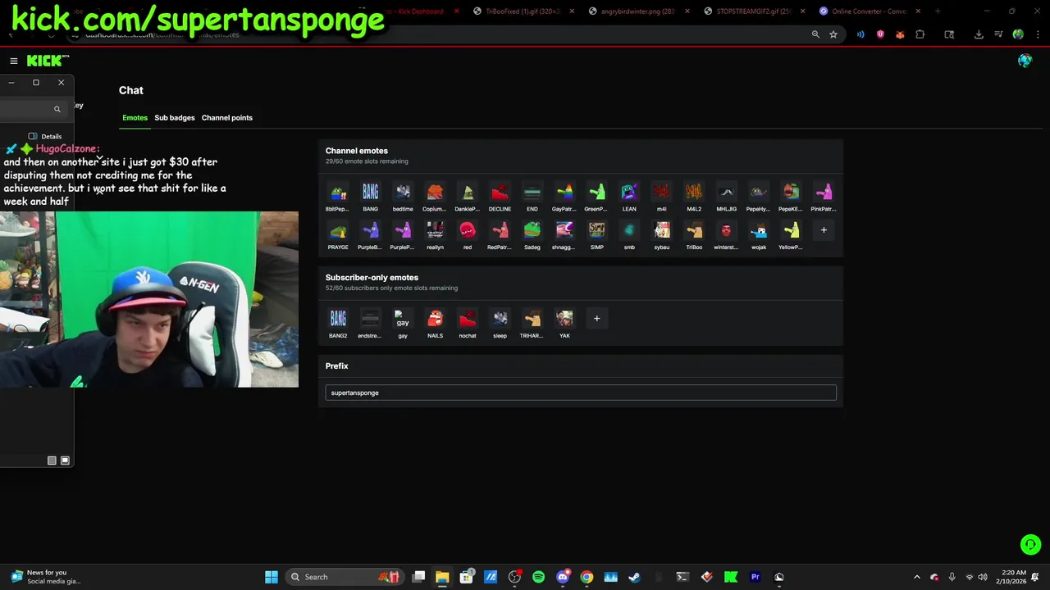Switch to the Emotes tab
This screenshot has height=590, width=1050.
tap(135, 118)
